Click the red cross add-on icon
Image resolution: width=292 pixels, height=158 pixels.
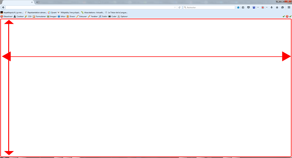point(263,7)
